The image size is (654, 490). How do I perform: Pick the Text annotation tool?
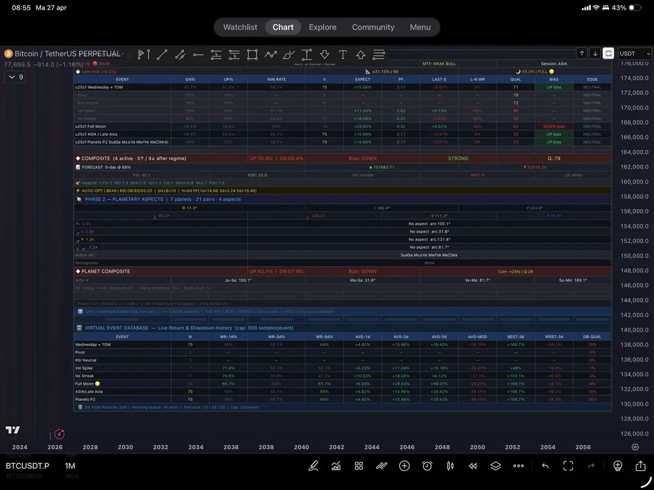click(x=343, y=54)
